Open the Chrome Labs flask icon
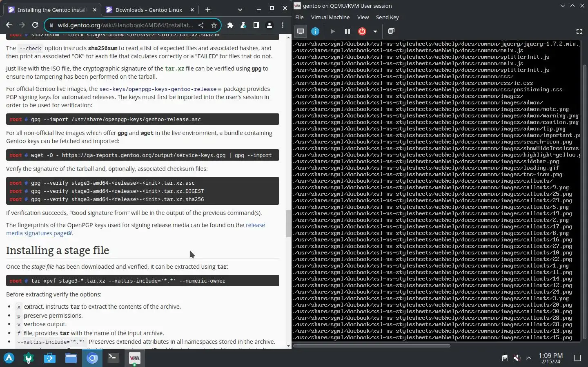The width and height of the screenshot is (588, 367). [x=243, y=25]
